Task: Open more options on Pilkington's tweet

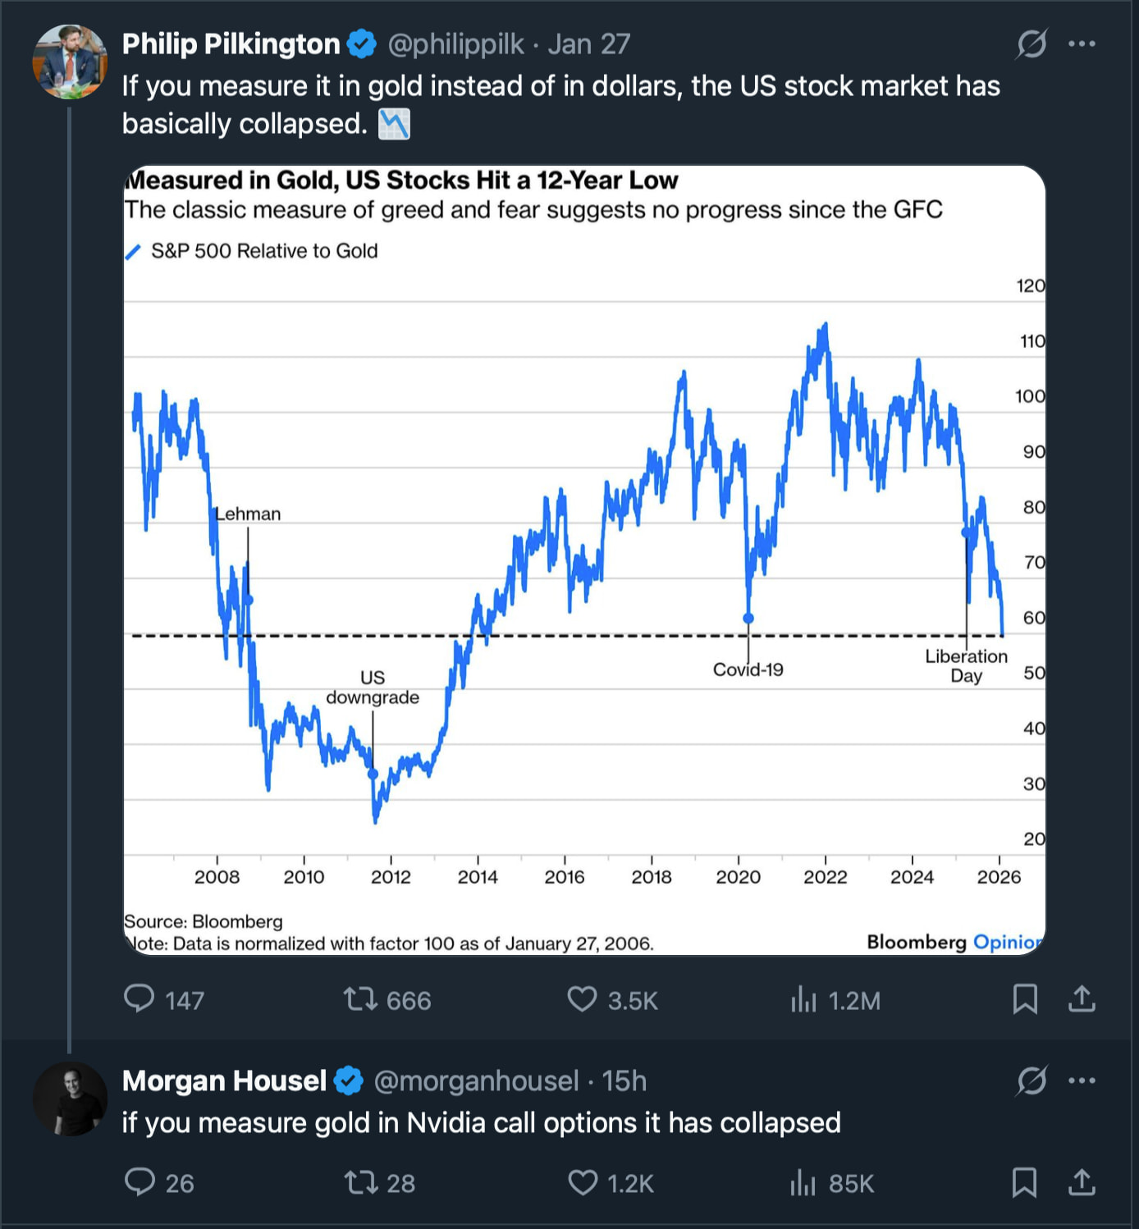Action: tap(1082, 44)
